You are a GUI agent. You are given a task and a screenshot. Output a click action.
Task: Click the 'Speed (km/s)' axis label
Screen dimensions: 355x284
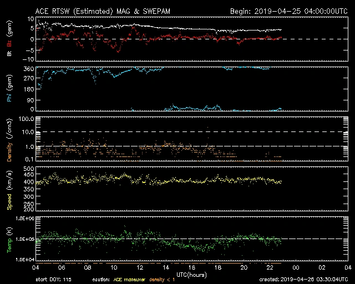coord(9,190)
